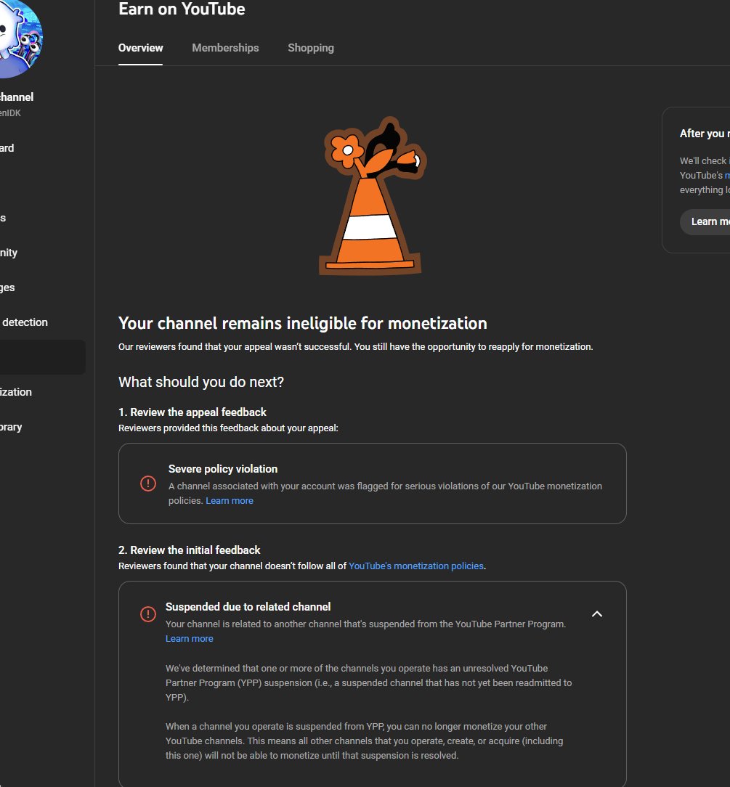Click '2. Review the initial feedback' heading
Screen dimensions: 730x787
click(x=190, y=550)
